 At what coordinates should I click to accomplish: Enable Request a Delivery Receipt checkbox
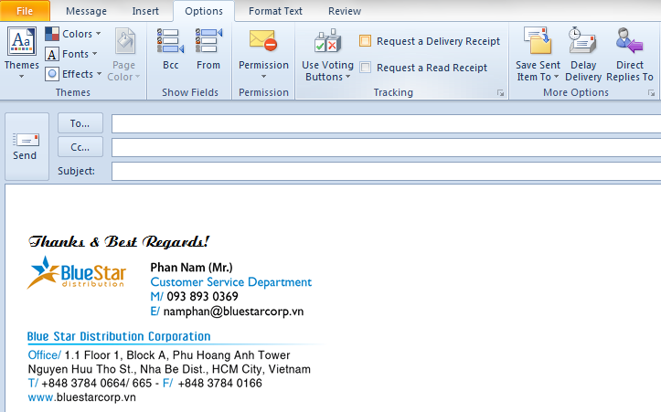tap(365, 41)
